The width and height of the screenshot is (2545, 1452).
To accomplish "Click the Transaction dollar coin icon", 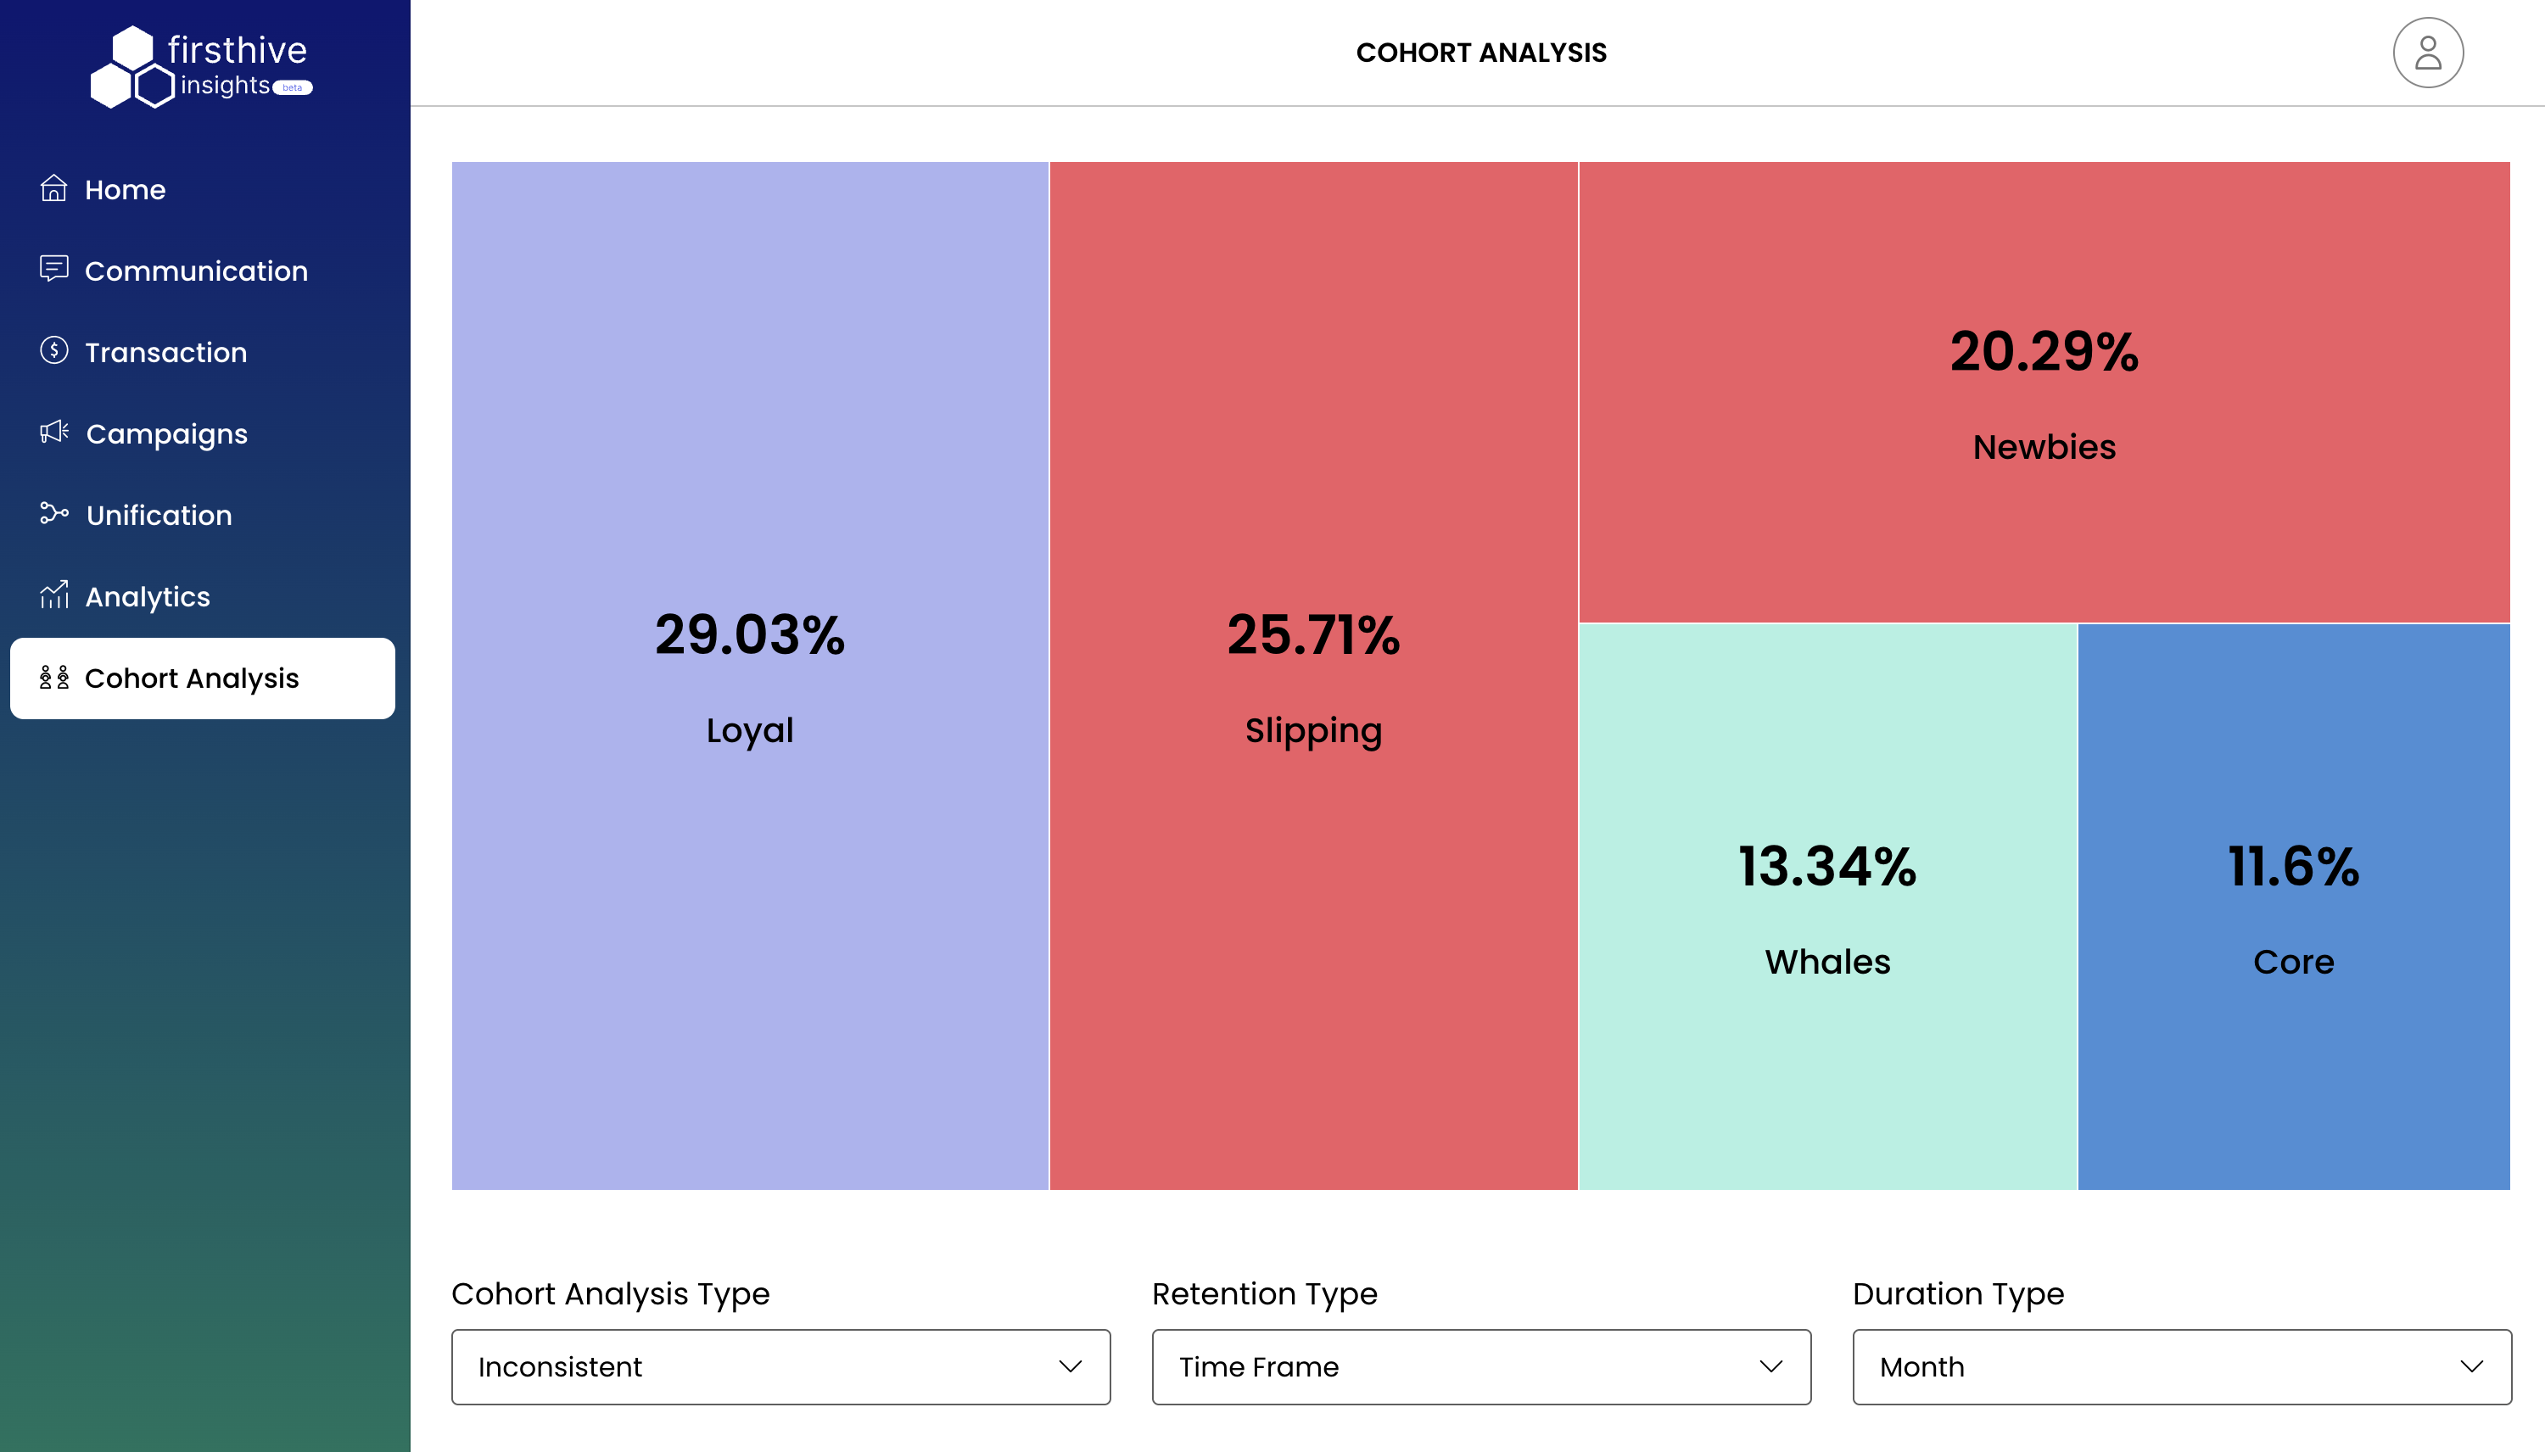I will (53, 351).
